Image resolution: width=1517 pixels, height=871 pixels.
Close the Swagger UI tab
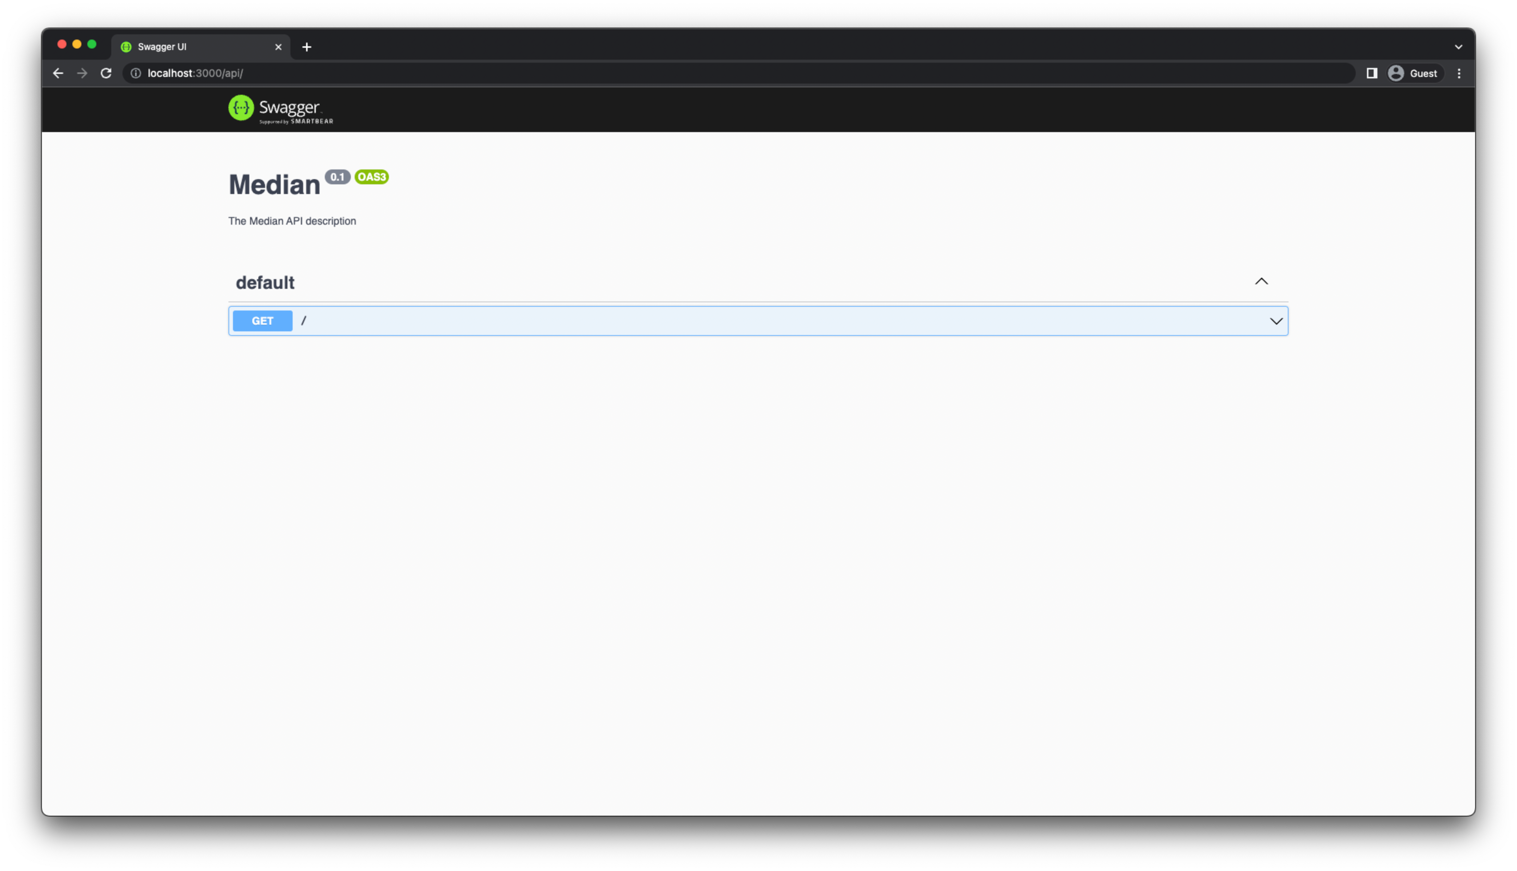click(x=278, y=47)
